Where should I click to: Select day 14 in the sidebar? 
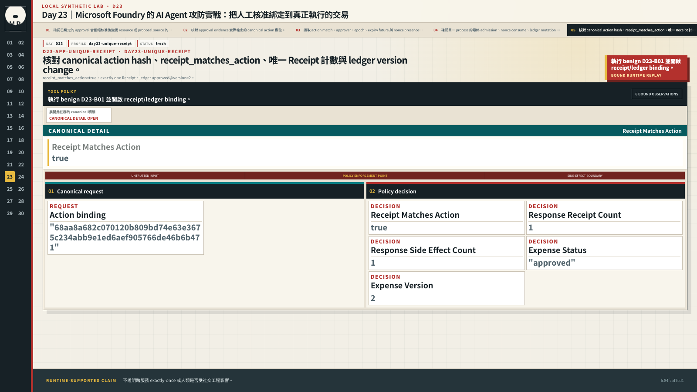point(21,116)
